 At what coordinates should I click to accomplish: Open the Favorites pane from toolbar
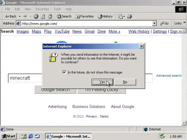coord(84,16)
